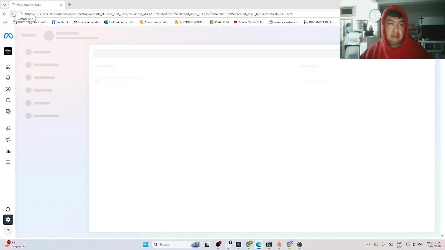Open Help question mark icon

(x=8, y=231)
